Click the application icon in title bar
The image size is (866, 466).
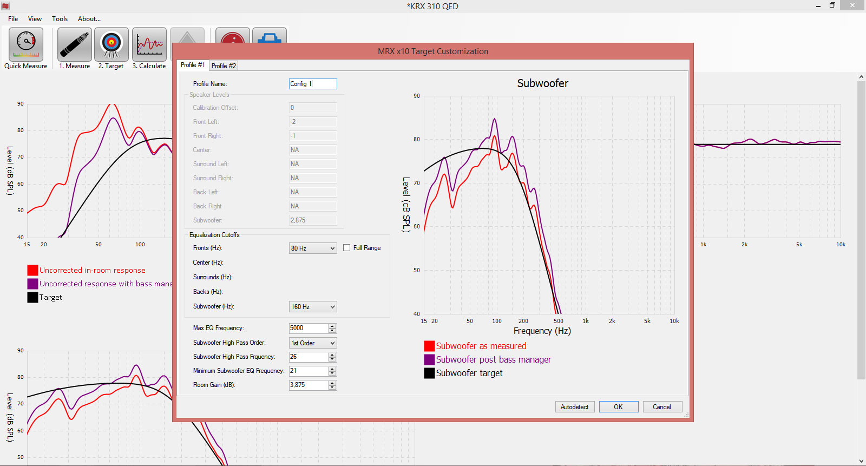[x=5, y=6]
